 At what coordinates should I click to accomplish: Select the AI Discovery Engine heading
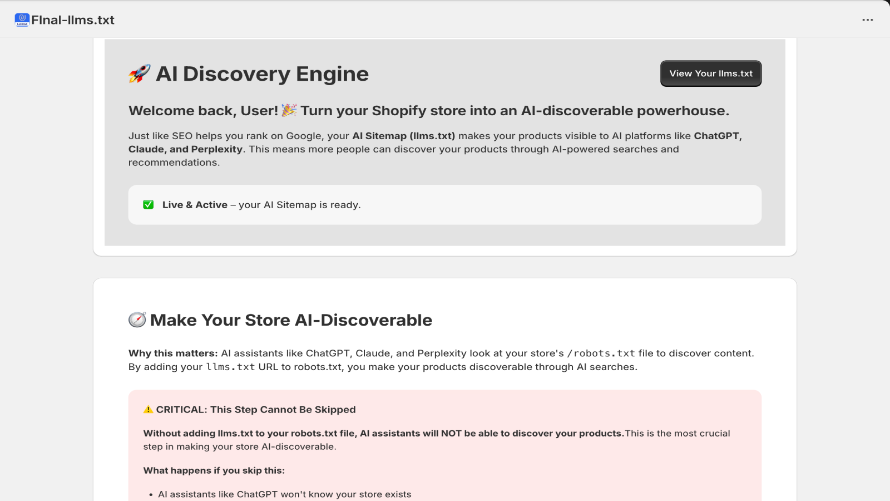262,74
